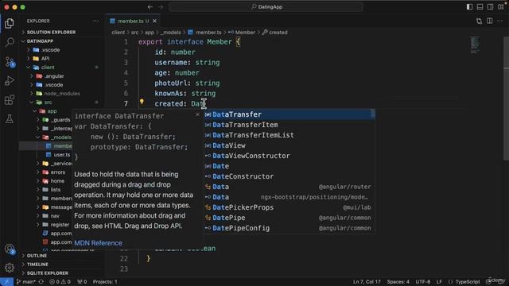Image resolution: width=509 pixels, height=286 pixels.
Task: Toggle the secondary side bar layout icon
Action: click(490, 7)
